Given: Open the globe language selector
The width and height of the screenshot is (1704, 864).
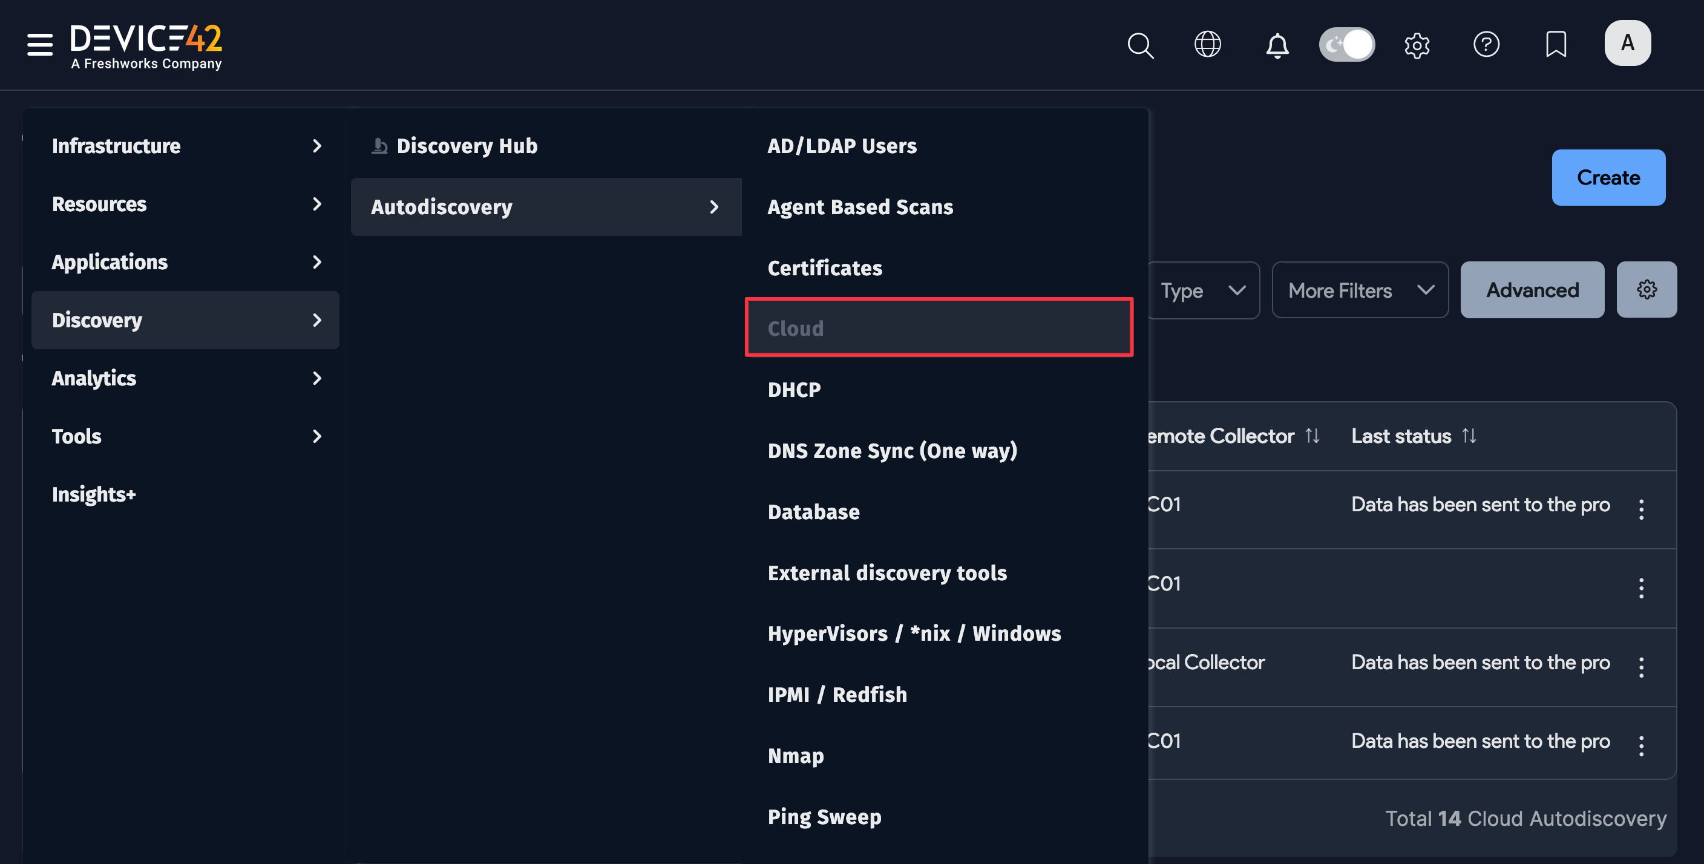Looking at the screenshot, I should pyautogui.click(x=1208, y=44).
